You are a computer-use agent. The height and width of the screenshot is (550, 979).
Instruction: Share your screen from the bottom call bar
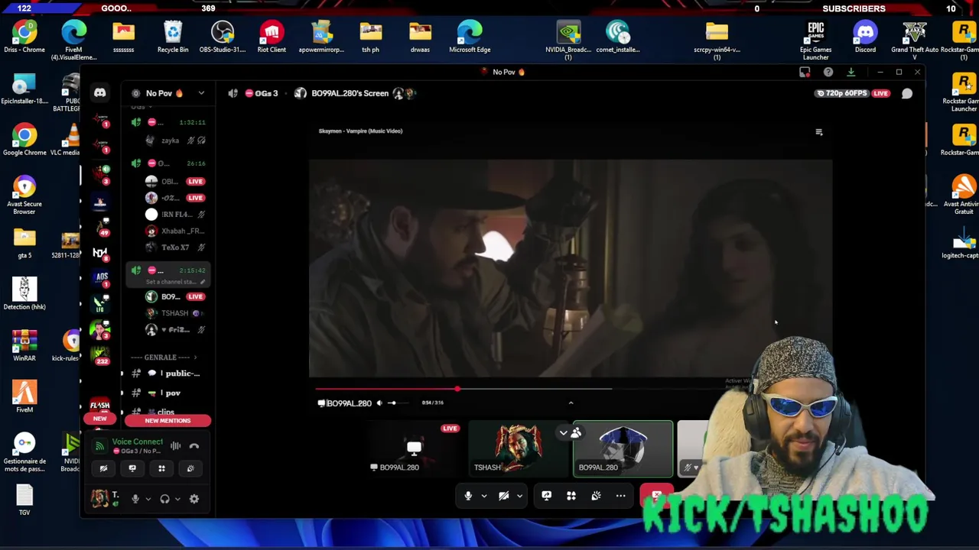click(546, 496)
